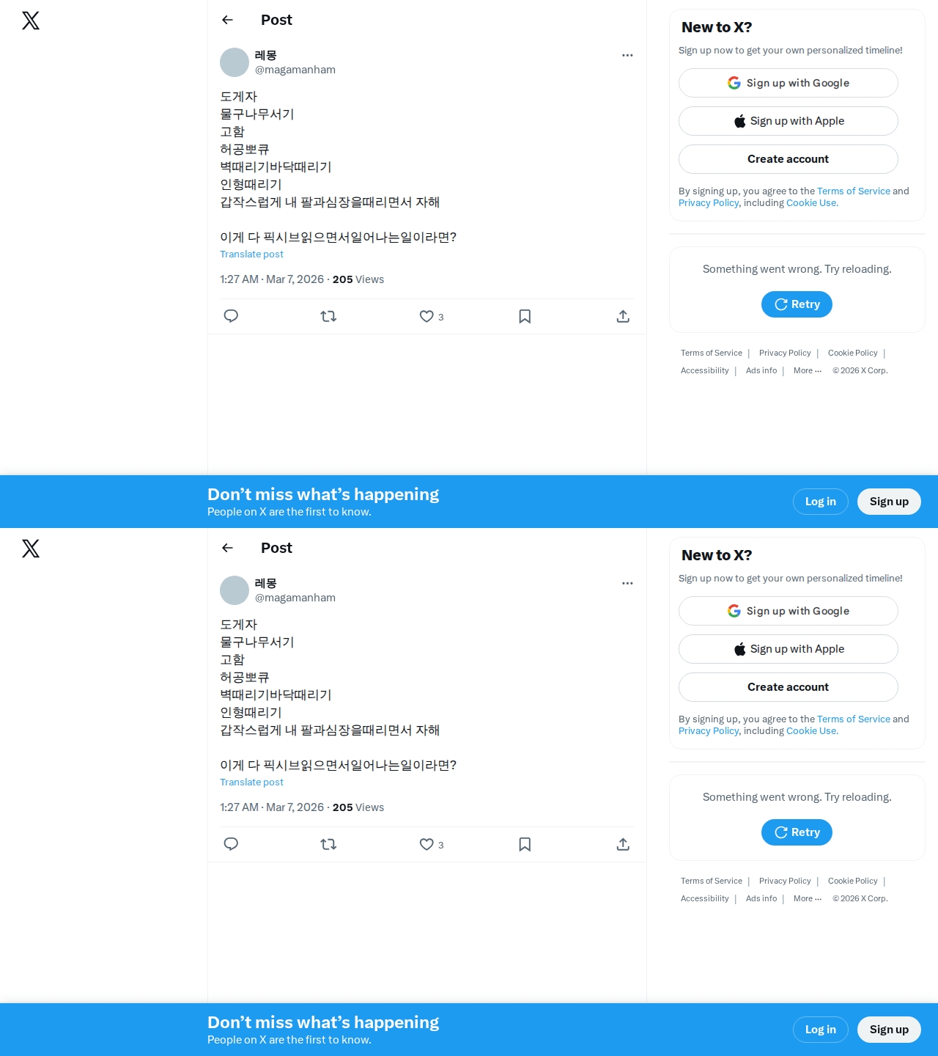Viewport: 938px width, 1056px height.
Task: Open the reply icon under the first post
Action: click(231, 316)
